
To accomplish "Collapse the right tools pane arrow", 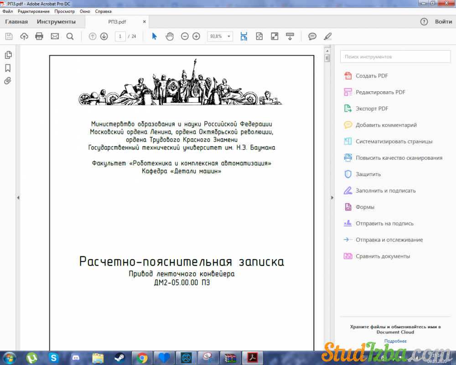I will coord(332,198).
